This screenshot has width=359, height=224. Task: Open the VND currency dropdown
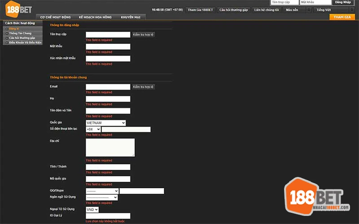(x=92, y=210)
